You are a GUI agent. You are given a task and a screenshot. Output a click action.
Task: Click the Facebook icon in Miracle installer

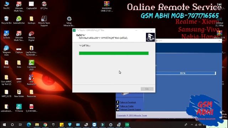pos(118,102)
